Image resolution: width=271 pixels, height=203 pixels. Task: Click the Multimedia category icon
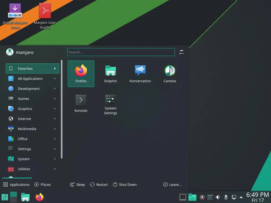tap(11, 129)
